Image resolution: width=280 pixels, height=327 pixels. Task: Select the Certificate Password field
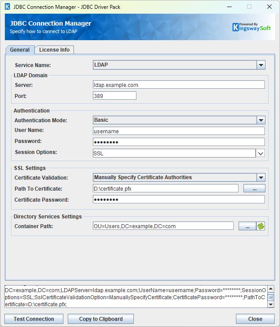pyautogui.click(x=179, y=199)
